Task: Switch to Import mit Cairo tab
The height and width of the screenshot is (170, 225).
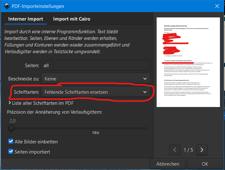Action: (72, 19)
